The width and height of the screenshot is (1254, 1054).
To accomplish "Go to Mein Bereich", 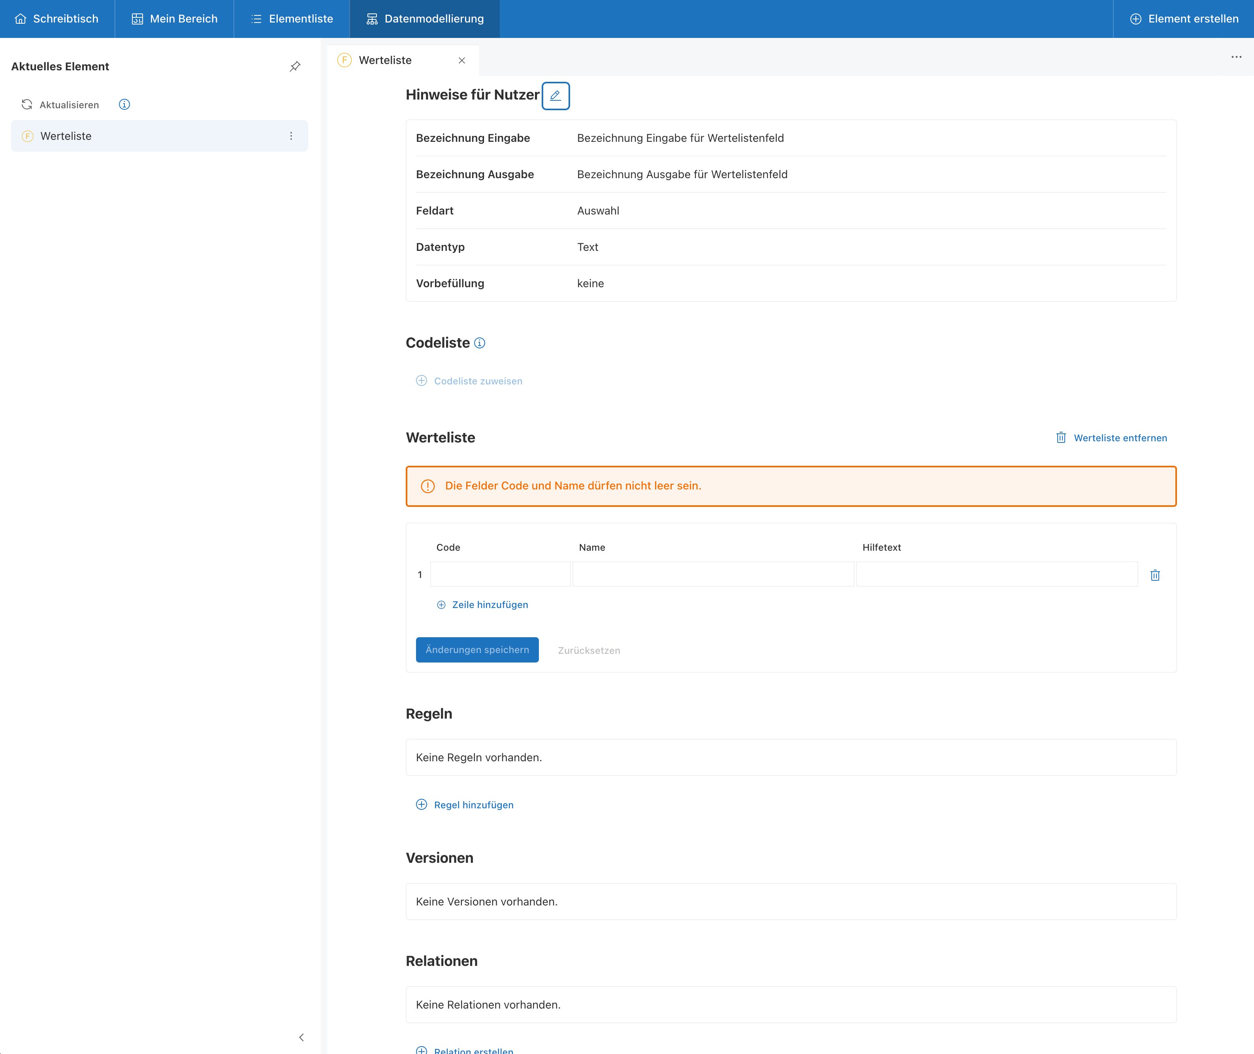I will (x=175, y=19).
